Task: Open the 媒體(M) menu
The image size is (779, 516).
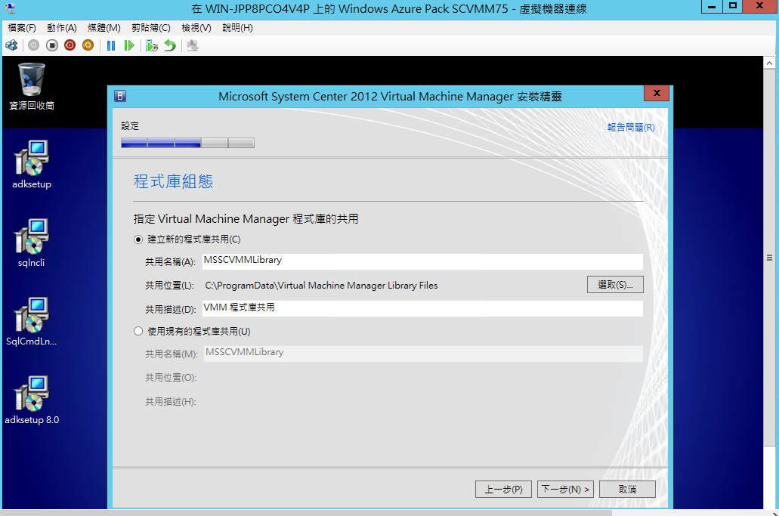Action: tap(104, 28)
